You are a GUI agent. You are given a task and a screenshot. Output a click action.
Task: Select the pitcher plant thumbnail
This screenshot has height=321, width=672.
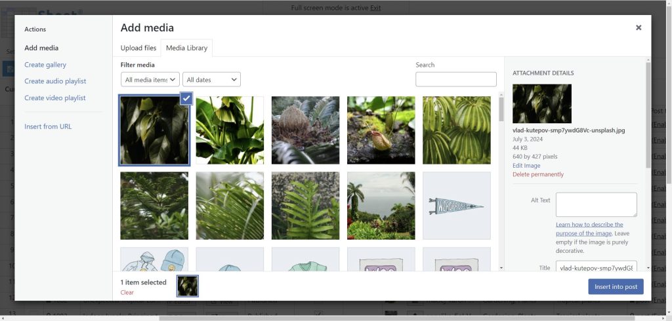point(381,130)
